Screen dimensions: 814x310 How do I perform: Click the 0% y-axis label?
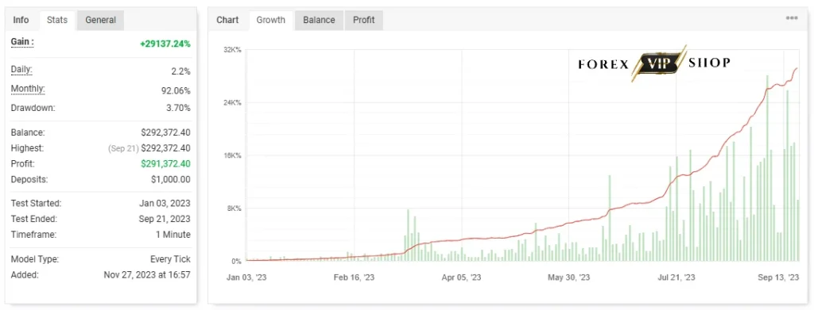tap(236, 262)
